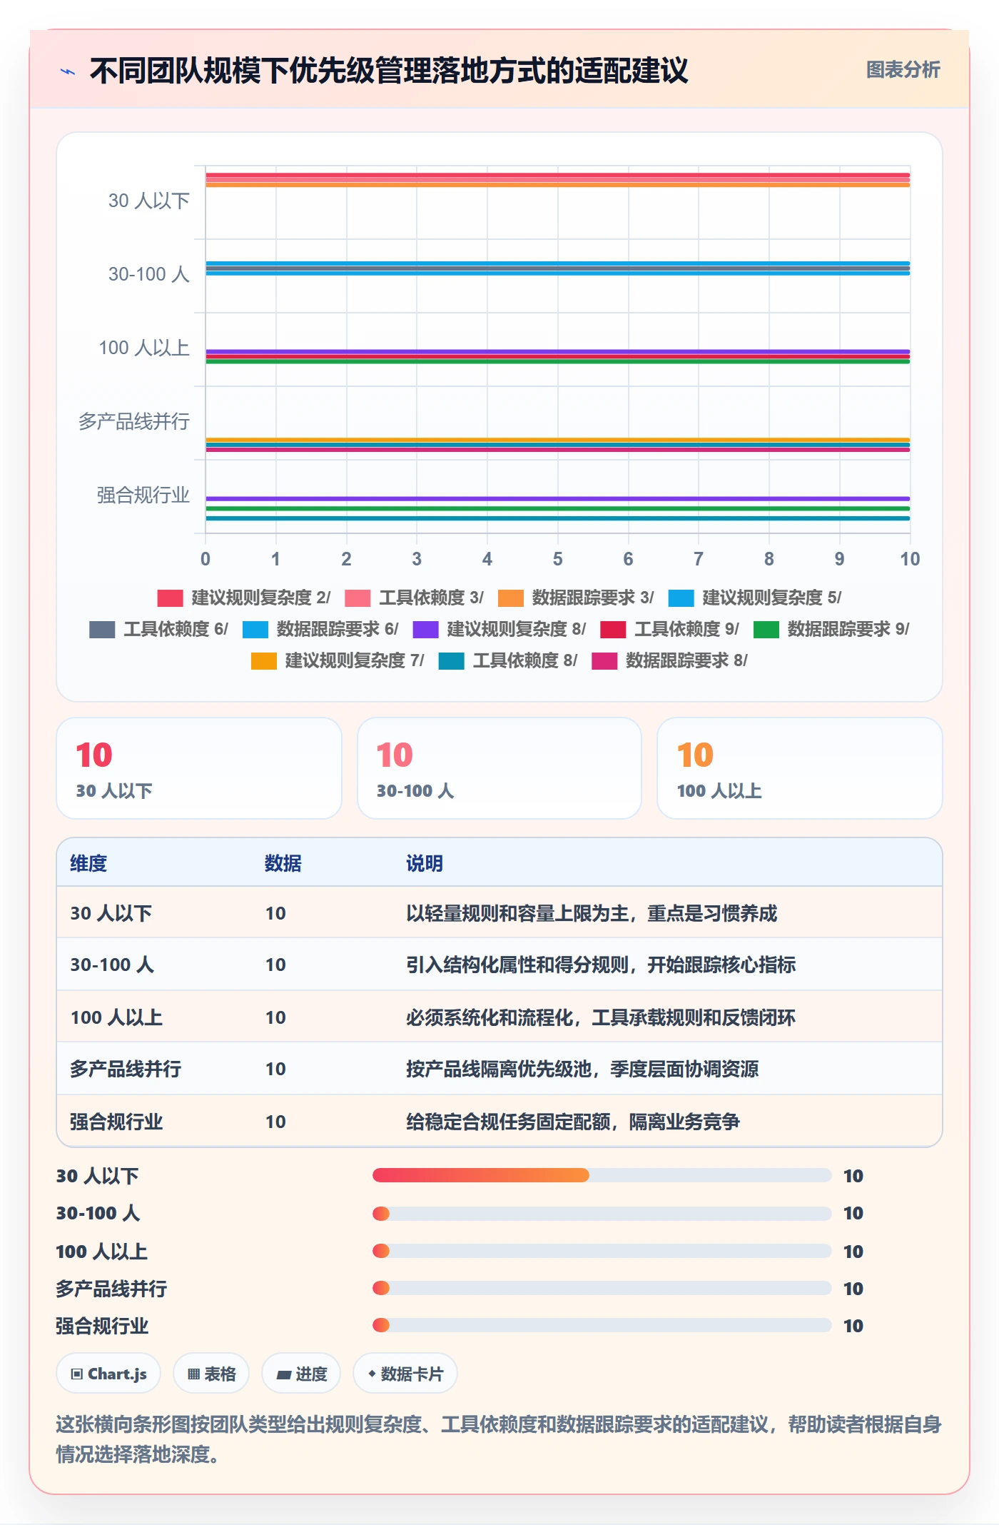Click the chart title heading text
Image resolution: width=999 pixels, height=1525 pixels.
(x=389, y=71)
